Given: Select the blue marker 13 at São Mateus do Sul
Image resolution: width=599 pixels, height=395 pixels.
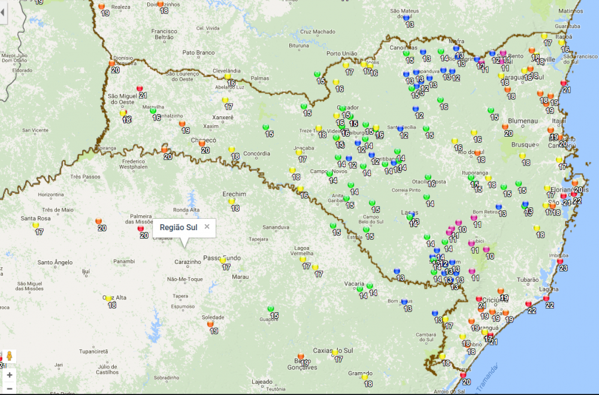Looking at the screenshot, I should (x=406, y=18).
